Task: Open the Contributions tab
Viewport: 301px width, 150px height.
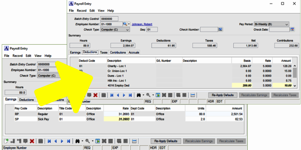Action: click(x=118, y=52)
